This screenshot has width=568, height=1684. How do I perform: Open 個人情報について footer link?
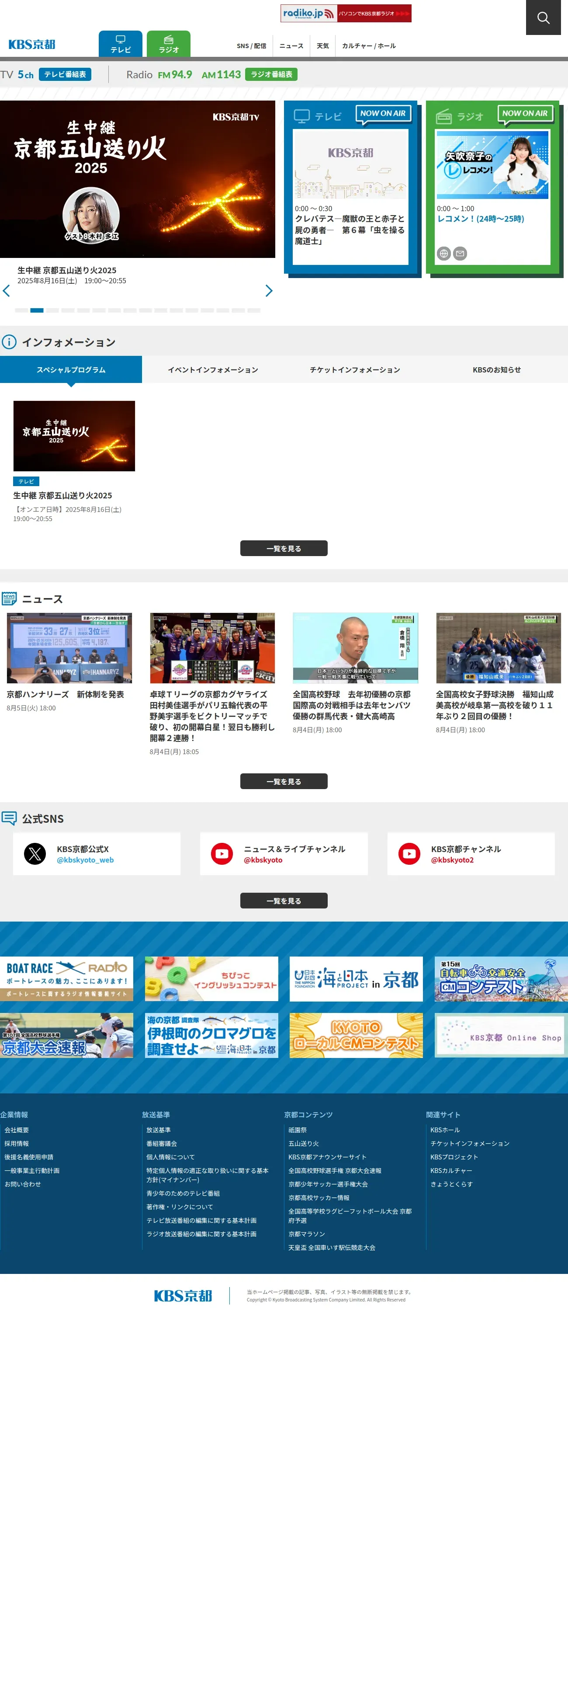click(170, 1157)
